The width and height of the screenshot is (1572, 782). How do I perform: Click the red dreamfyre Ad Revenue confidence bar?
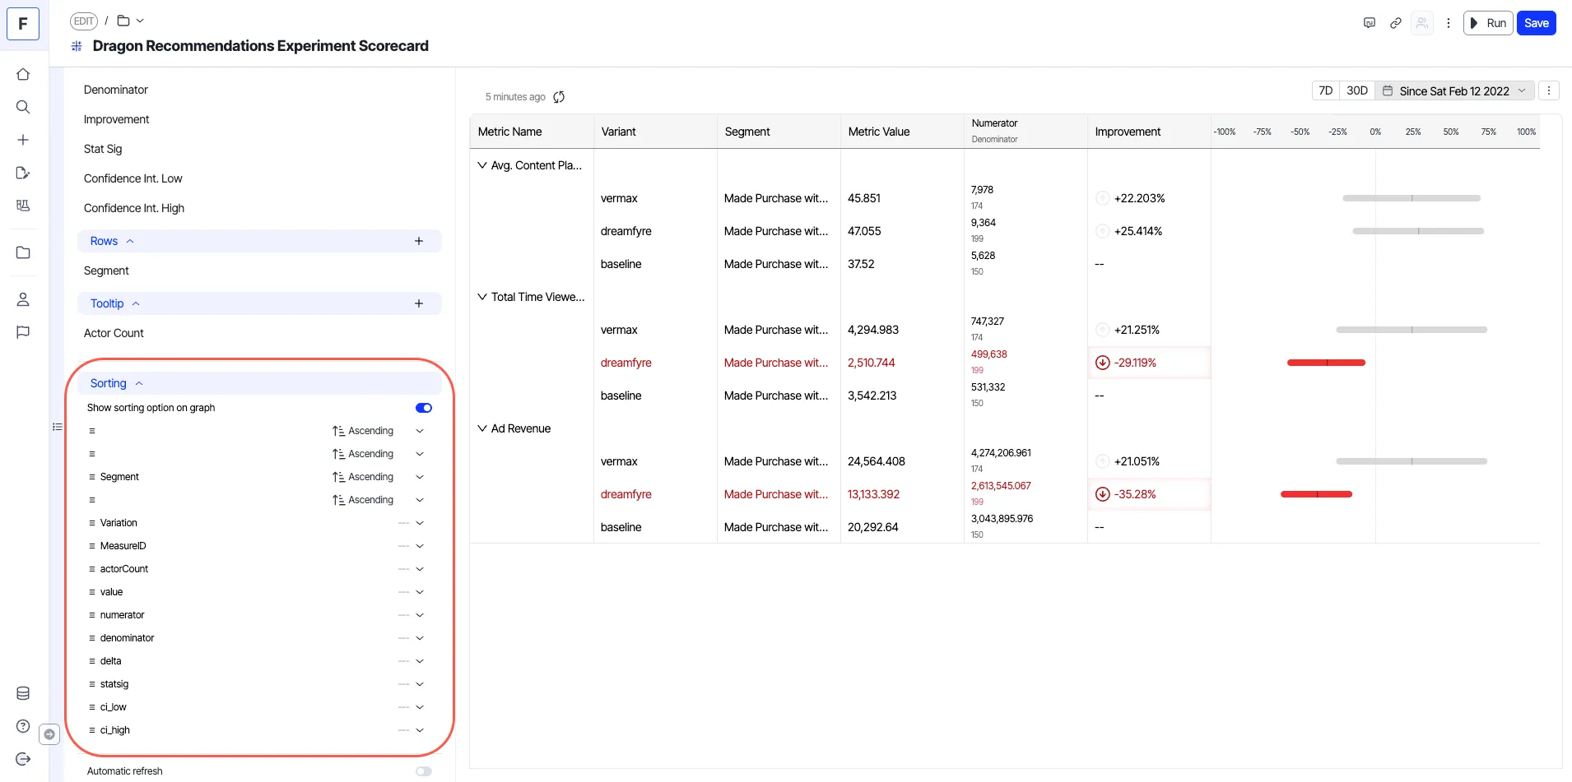(x=1316, y=494)
